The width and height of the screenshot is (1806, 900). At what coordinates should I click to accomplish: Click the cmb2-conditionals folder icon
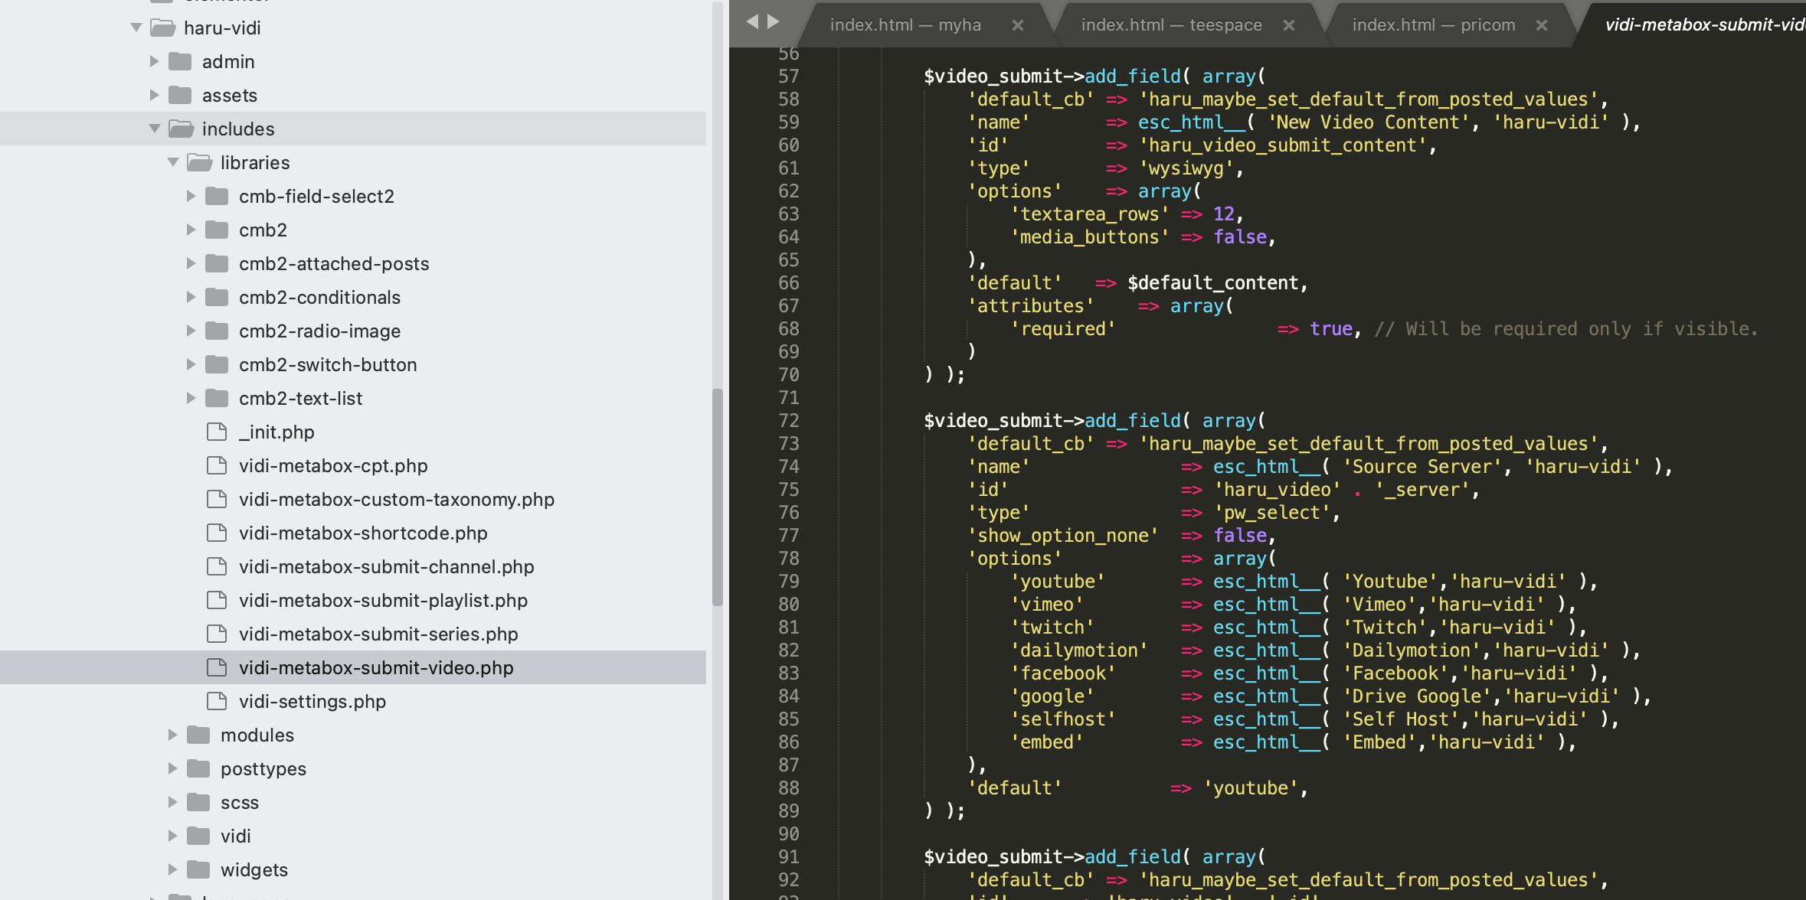217,297
